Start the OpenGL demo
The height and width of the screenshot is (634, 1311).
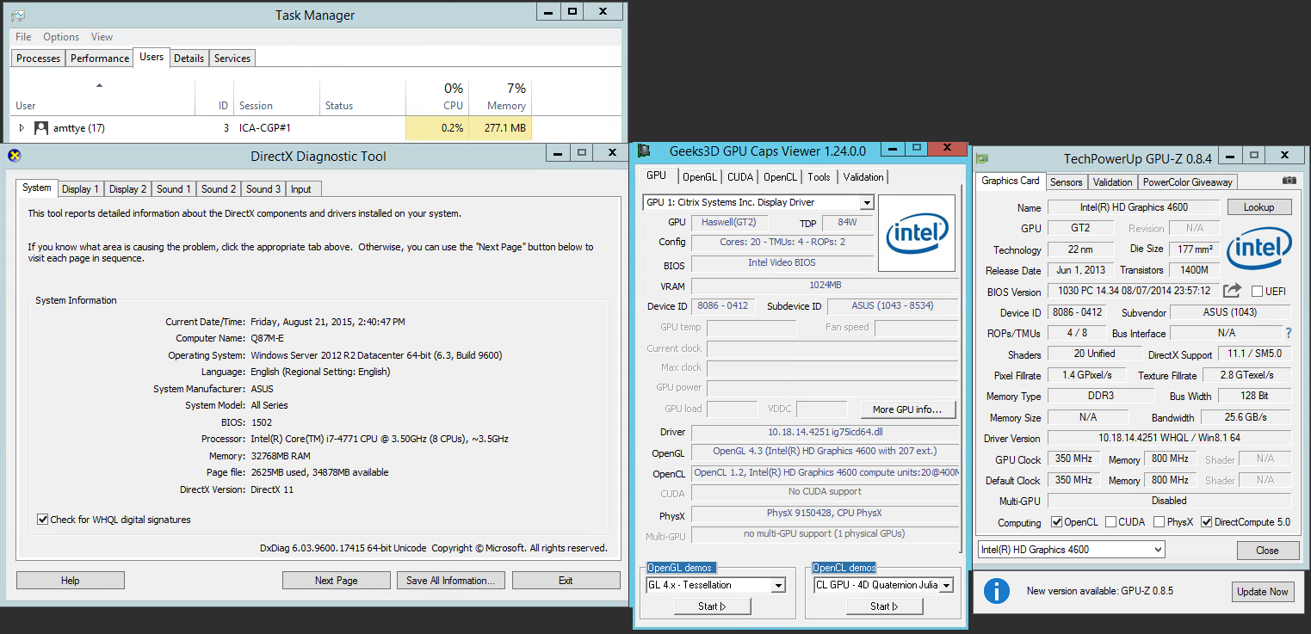pos(712,606)
